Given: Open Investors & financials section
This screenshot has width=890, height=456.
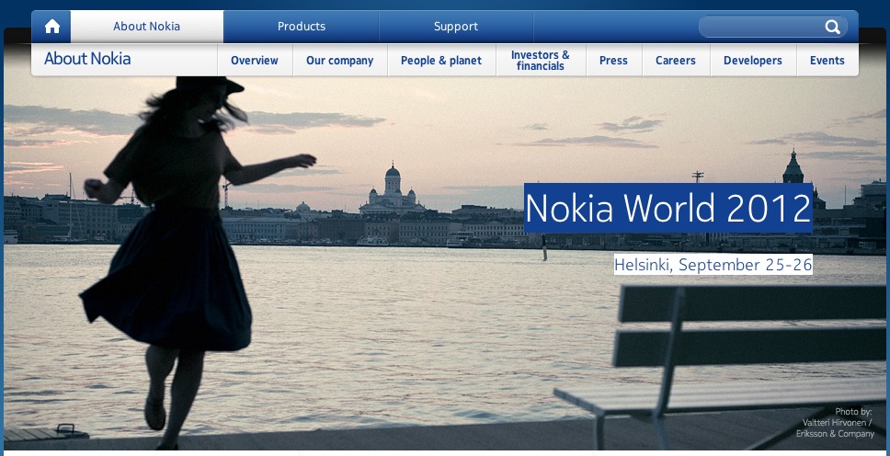Looking at the screenshot, I should [541, 60].
